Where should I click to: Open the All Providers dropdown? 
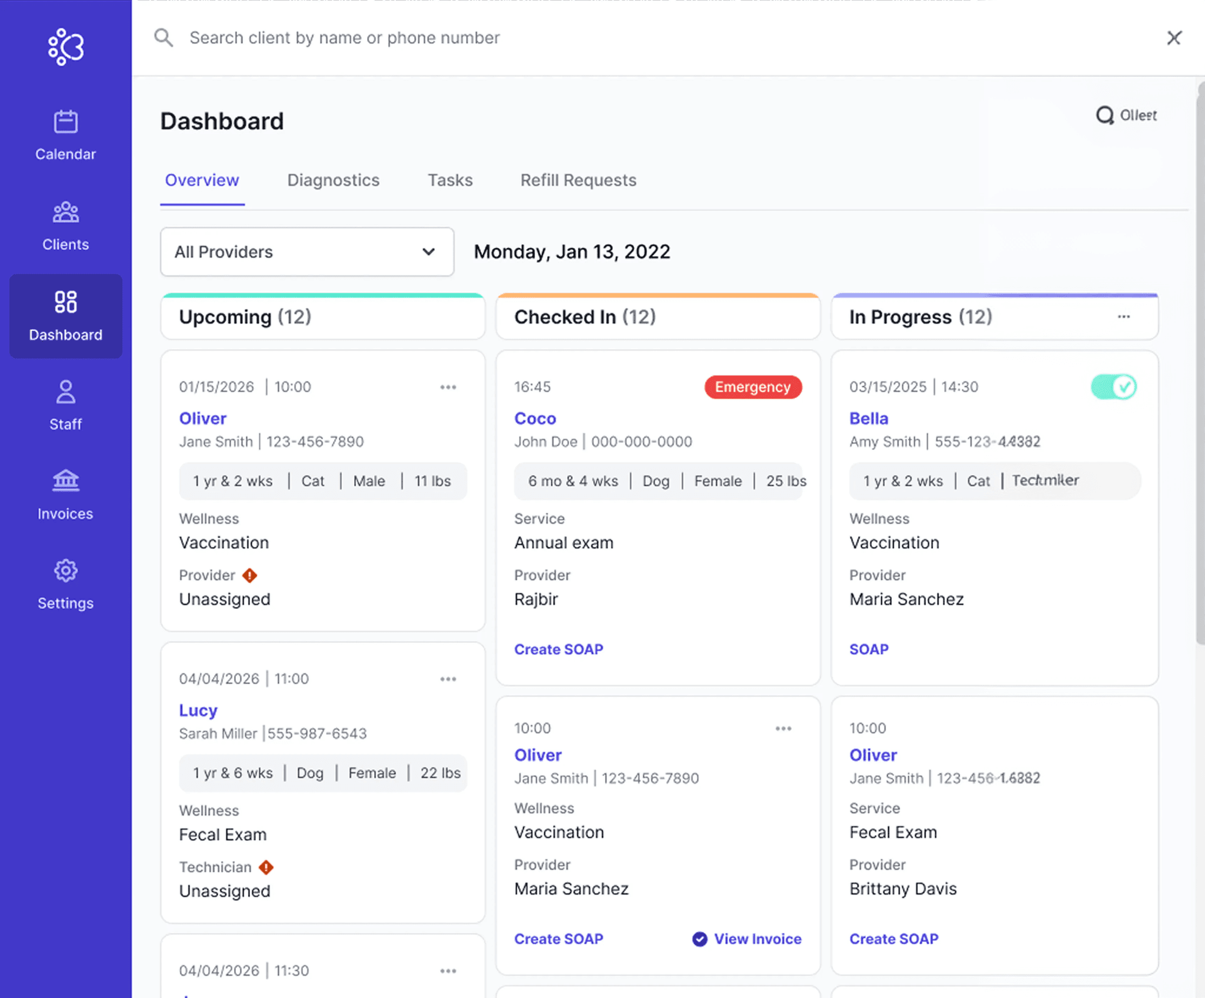tap(307, 252)
